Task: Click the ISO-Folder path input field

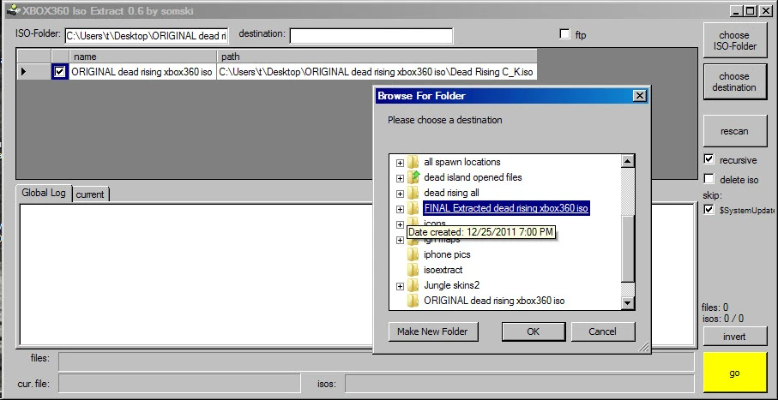Action: click(147, 36)
